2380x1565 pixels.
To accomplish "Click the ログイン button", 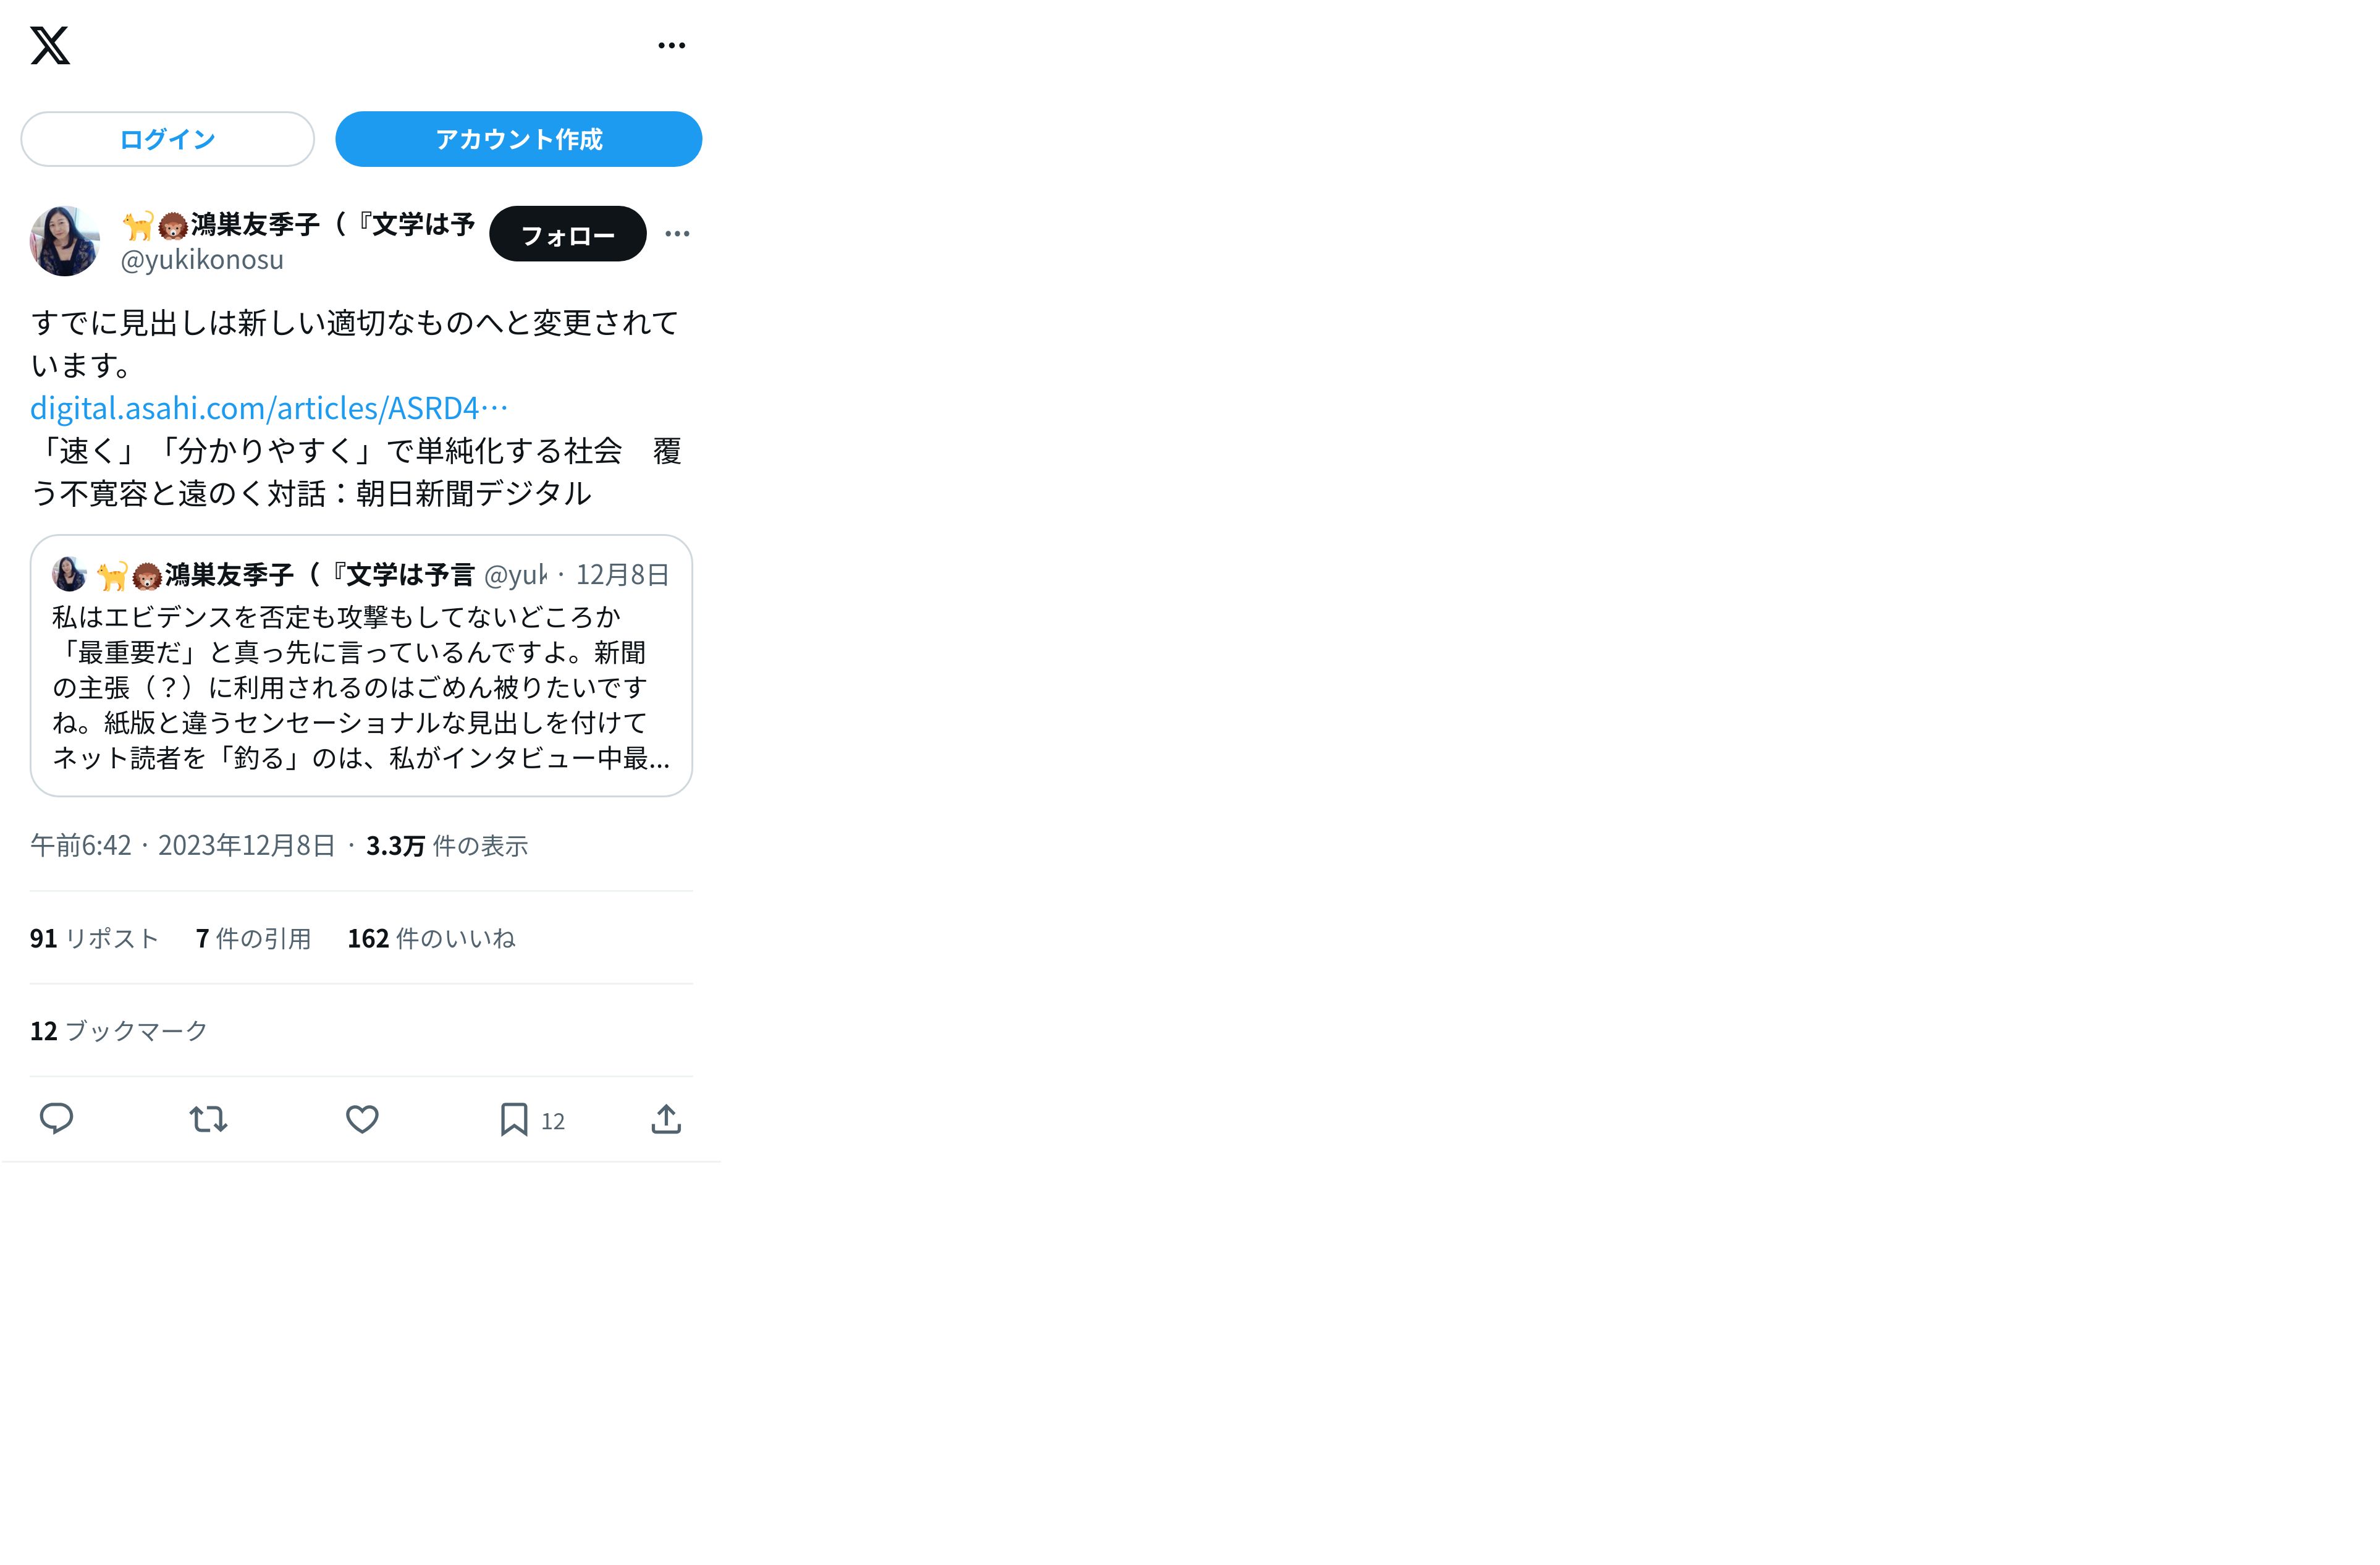I will [167, 139].
